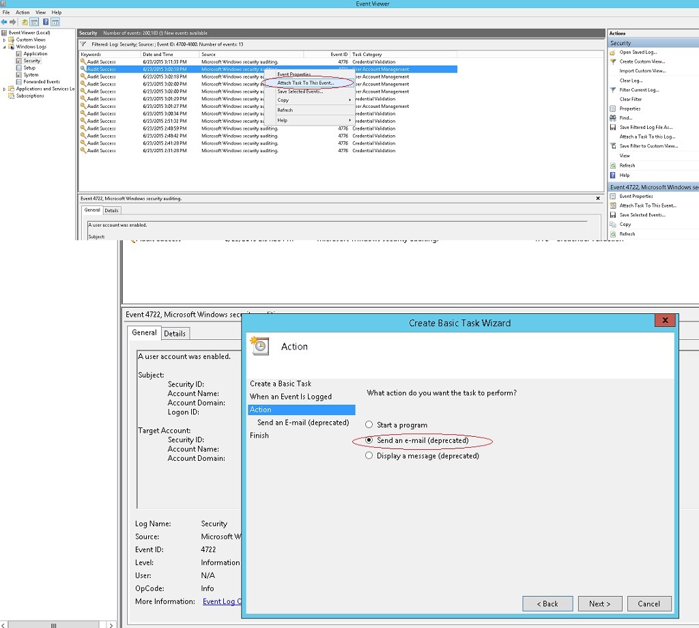The image size is (699, 628).
Task: Choose Attach Task To This Event in context menu
Action: coord(305,83)
